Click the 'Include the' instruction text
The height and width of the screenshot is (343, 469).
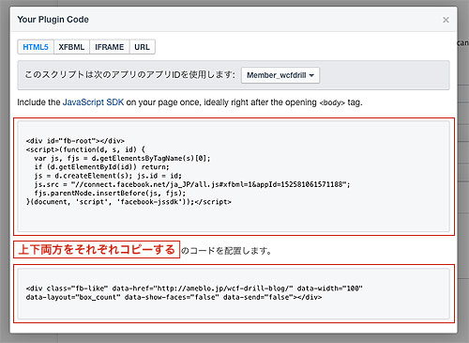(38, 102)
